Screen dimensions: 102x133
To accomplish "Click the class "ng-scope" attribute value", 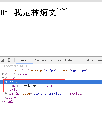I will 79,70.
